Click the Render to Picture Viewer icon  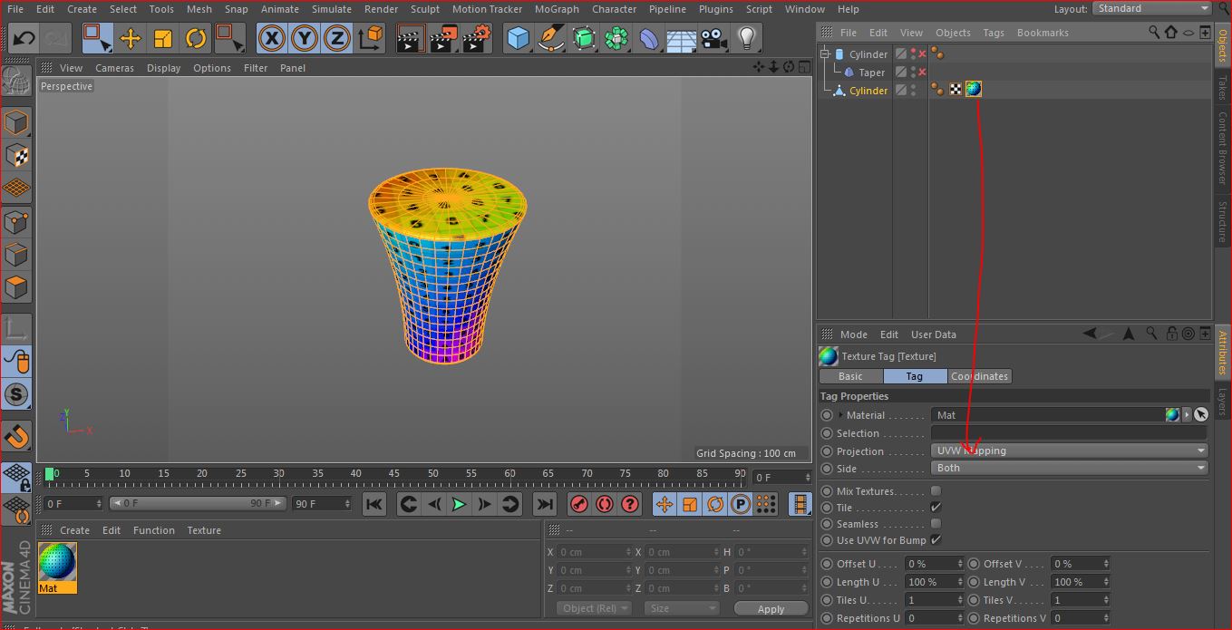[x=443, y=38]
